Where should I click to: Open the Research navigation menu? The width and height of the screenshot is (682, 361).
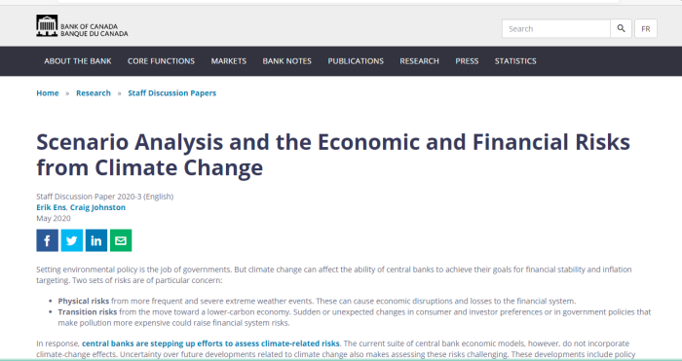point(419,61)
